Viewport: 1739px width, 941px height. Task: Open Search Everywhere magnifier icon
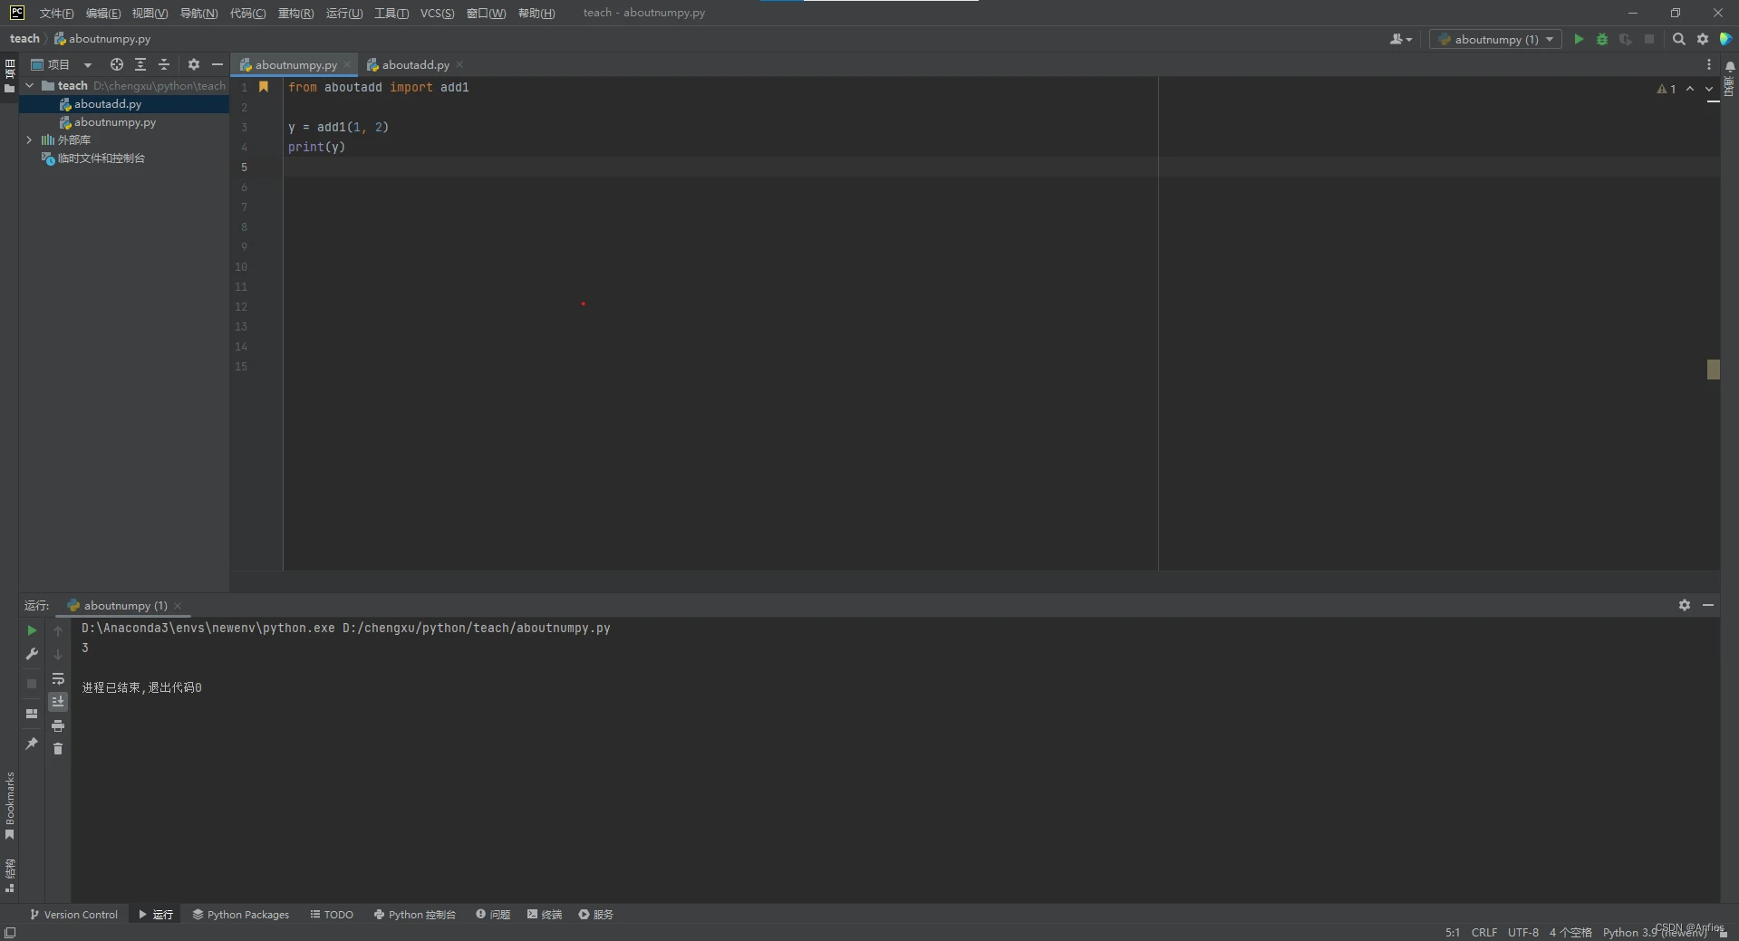coord(1679,39)
